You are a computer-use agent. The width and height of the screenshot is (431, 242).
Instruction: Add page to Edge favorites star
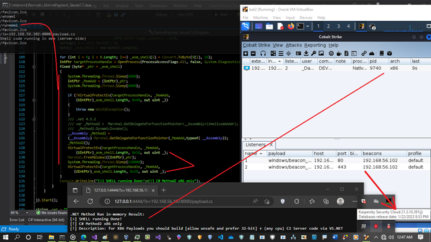tap(267, 202)
